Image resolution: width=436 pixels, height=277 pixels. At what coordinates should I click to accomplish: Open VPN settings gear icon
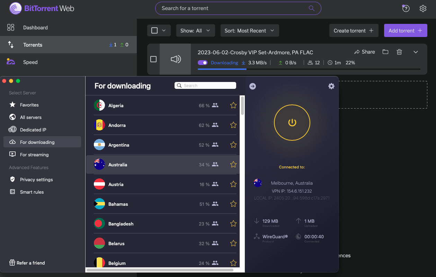pos(331,86)
